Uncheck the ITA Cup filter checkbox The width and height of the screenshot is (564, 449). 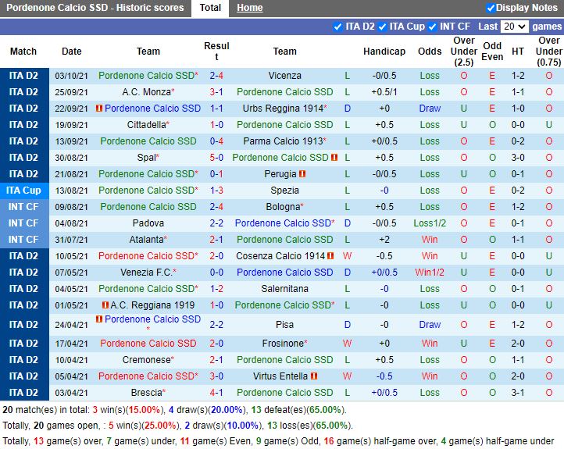382,27
